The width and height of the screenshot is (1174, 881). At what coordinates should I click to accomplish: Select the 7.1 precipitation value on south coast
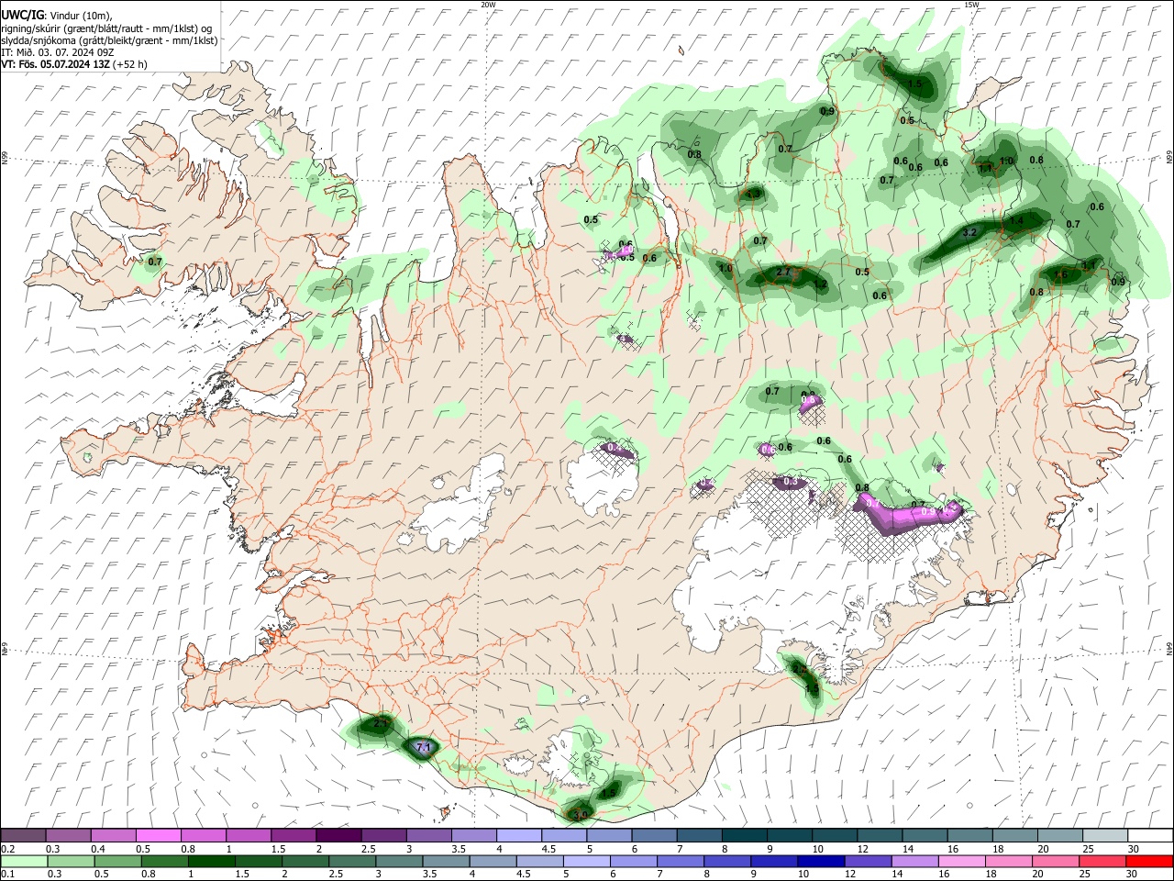[x=424, y=748]
